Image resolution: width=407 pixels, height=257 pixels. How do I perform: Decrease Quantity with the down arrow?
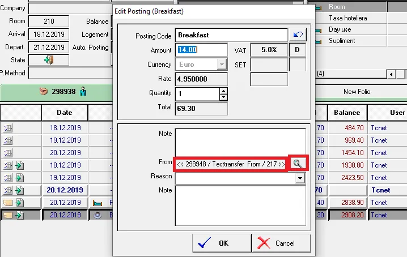223,97
